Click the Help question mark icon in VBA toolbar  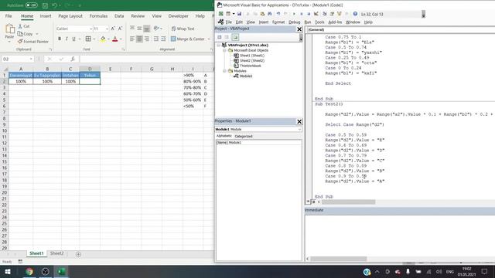coord(355,14)
